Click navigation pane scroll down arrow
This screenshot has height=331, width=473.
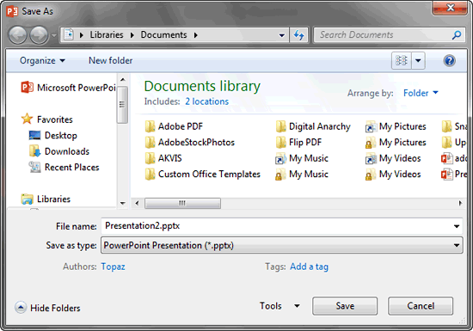coord(122,203)
